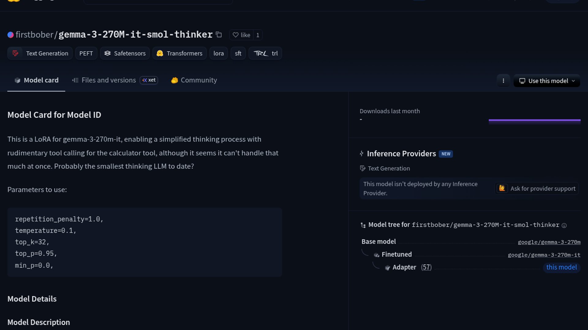Click the TRL tag
The height and width of the screenshot is (330, 588).
(265, 53)
